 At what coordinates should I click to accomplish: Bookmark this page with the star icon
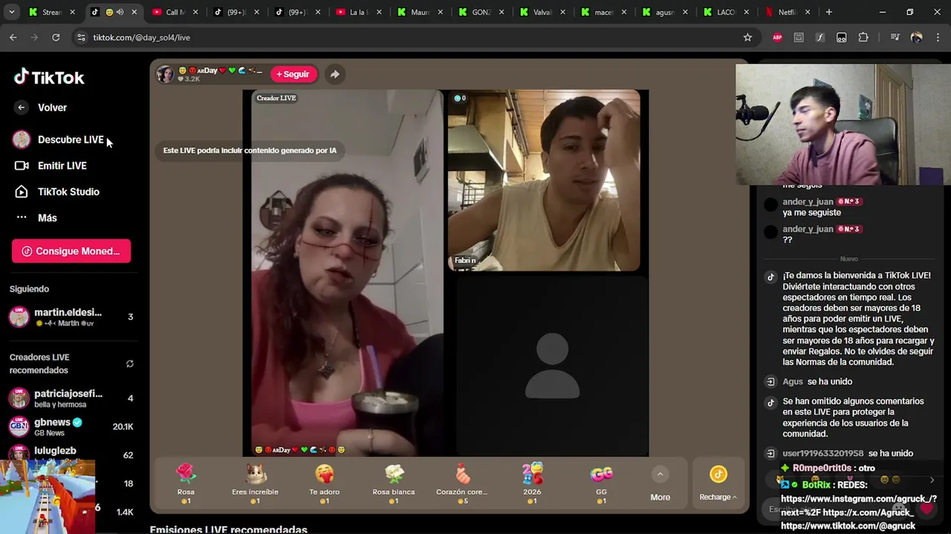[747, 37]
